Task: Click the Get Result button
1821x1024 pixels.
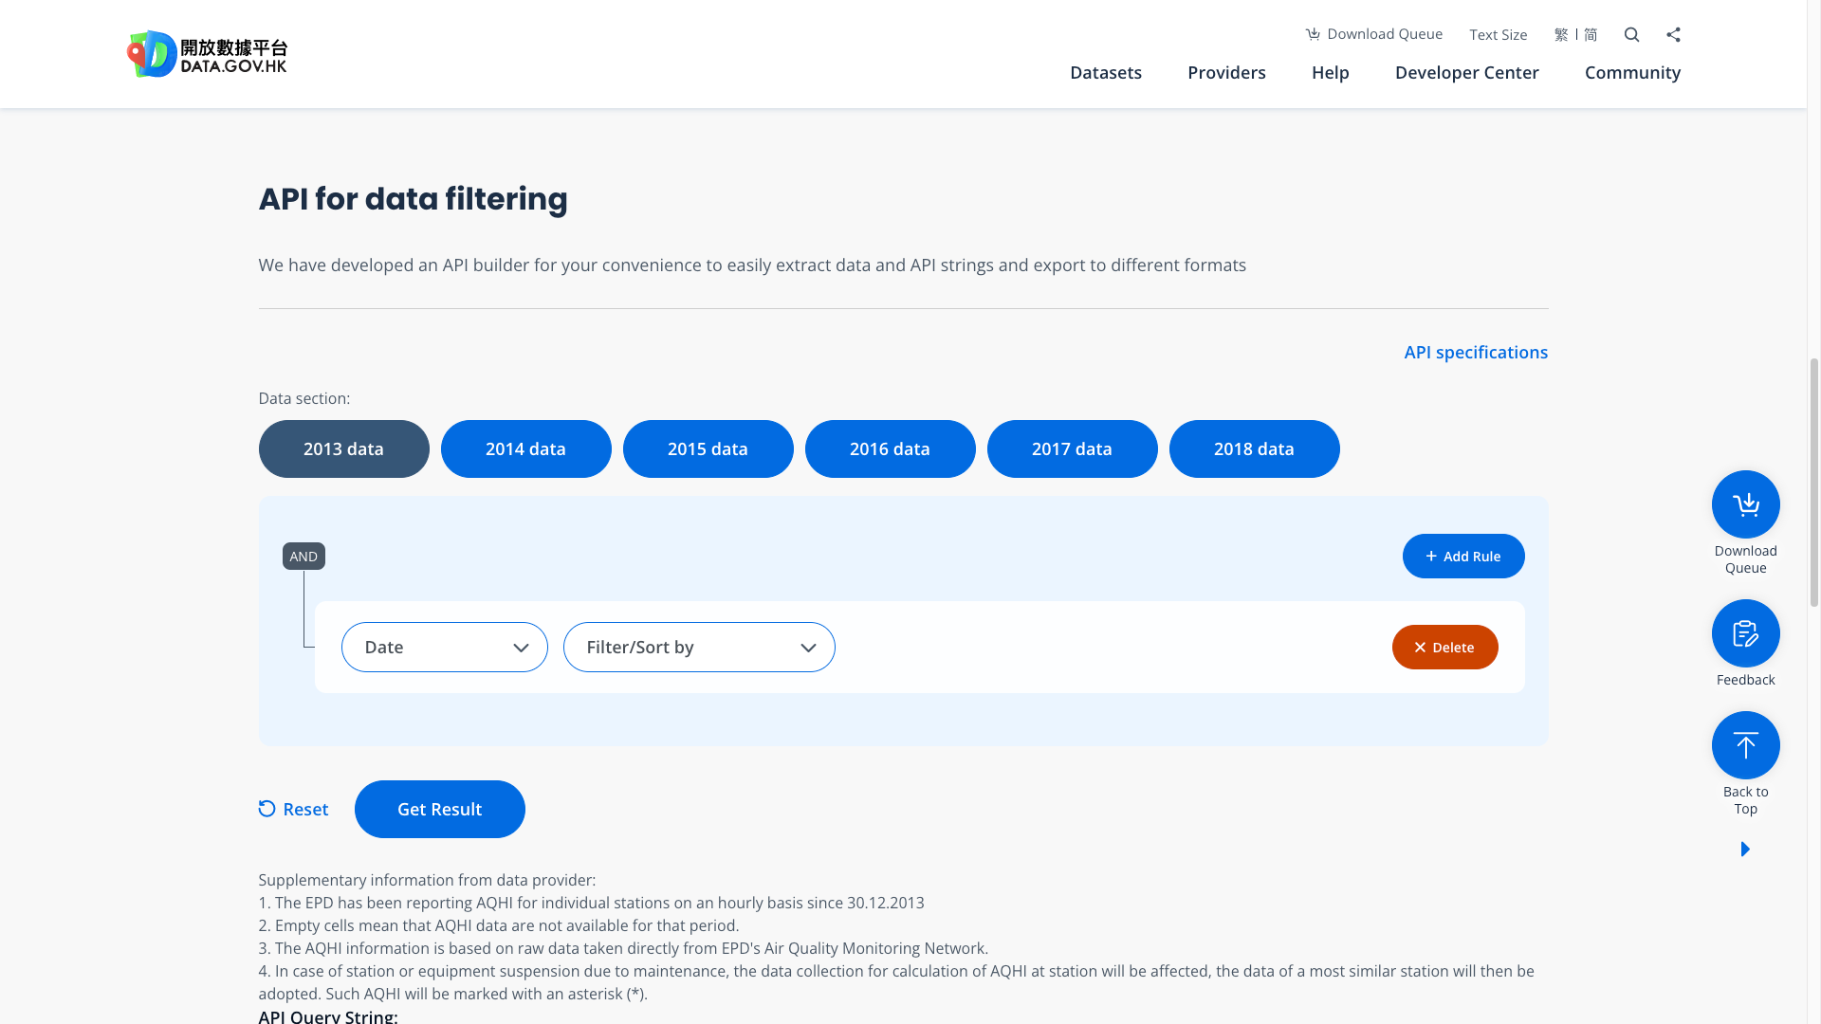Action: click(439, 809)
